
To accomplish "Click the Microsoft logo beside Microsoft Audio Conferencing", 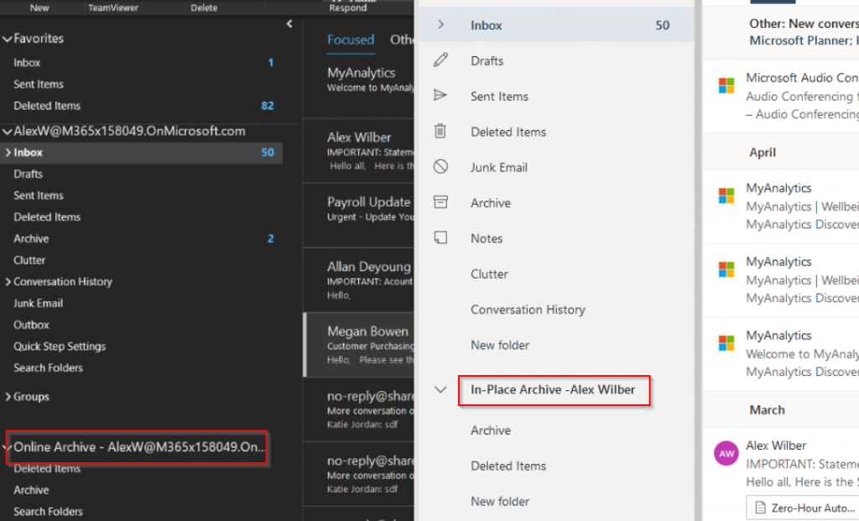I will pyautogui.click(x=726, y=86).
